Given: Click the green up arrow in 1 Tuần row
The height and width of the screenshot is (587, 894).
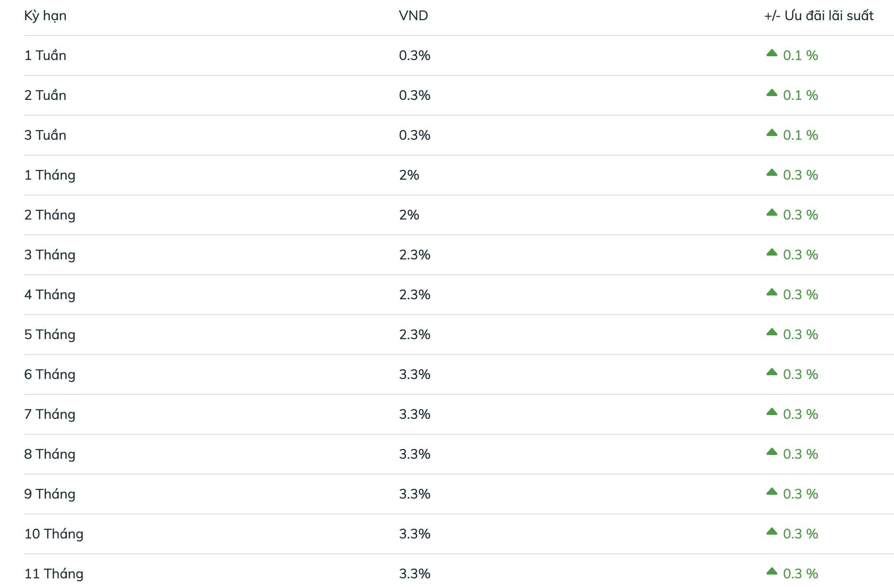Looking at the screenshot, I should pos(771,53).
